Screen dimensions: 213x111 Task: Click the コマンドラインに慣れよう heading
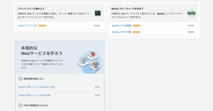tap(31, 9)
